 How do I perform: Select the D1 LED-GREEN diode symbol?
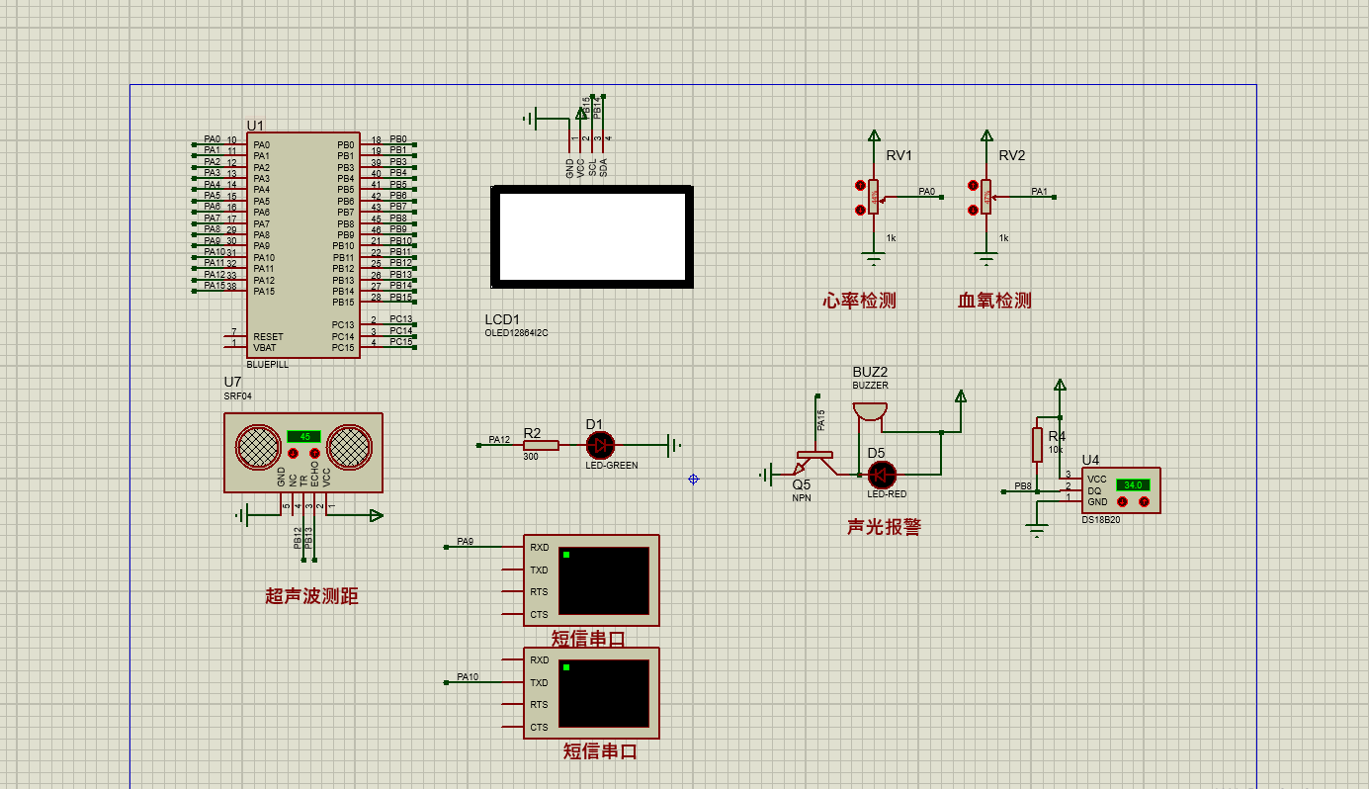600,445
